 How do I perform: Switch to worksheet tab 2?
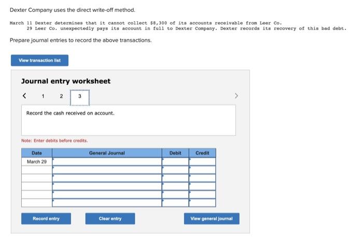(x=61, y=96)
